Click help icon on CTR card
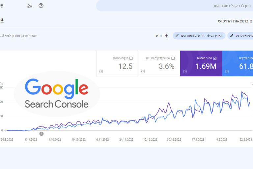The width and height of the screenshot is (253, 169). pyautogui.click(x=143, y=71)
